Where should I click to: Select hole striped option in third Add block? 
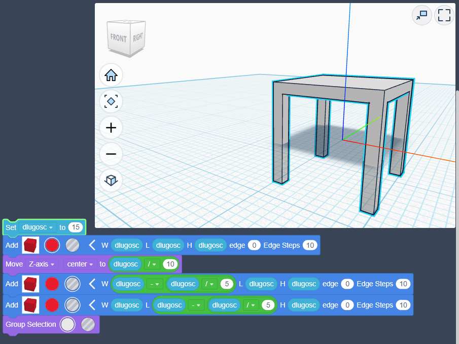[x=73, y=305]
